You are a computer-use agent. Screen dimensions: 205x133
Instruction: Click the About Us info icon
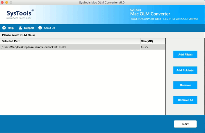tap(40, 28)
